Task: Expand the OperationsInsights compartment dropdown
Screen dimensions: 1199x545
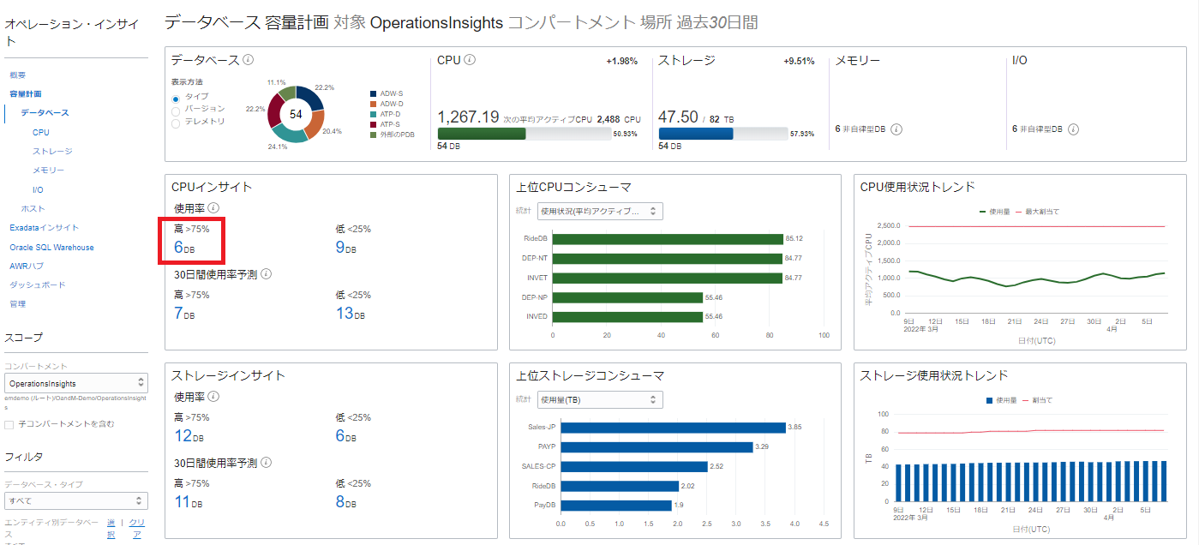Action: pos(75,383)
